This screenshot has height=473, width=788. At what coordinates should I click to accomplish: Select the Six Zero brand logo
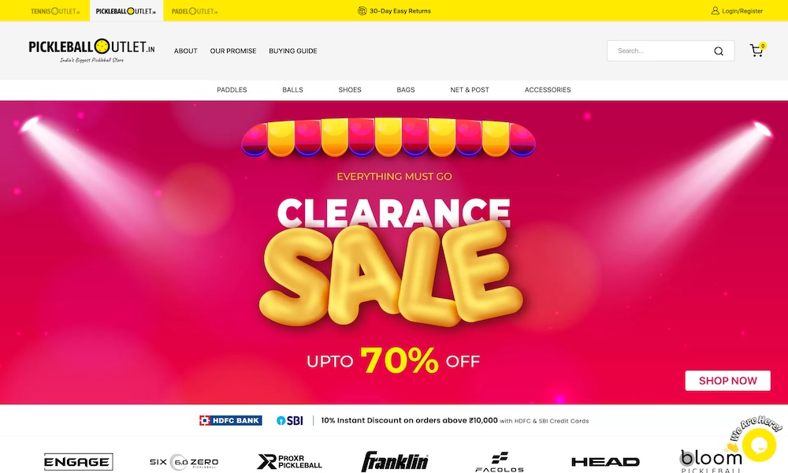click(x=184, y=462)
